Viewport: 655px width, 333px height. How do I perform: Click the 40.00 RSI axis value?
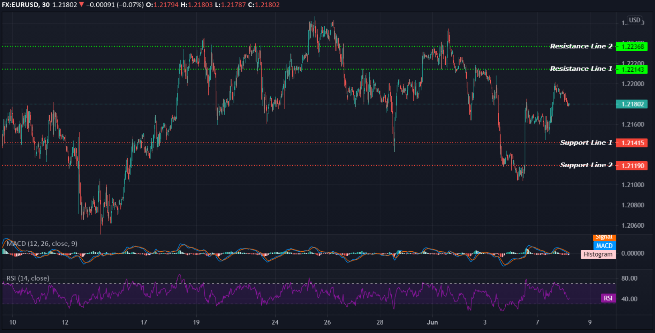point(629,299)
